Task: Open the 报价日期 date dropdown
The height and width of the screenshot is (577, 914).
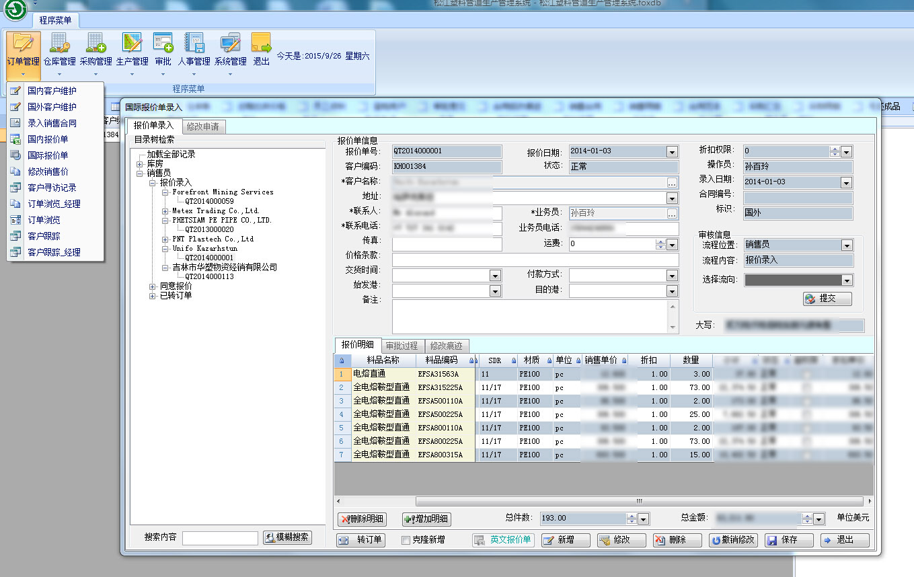Action: 671,152
